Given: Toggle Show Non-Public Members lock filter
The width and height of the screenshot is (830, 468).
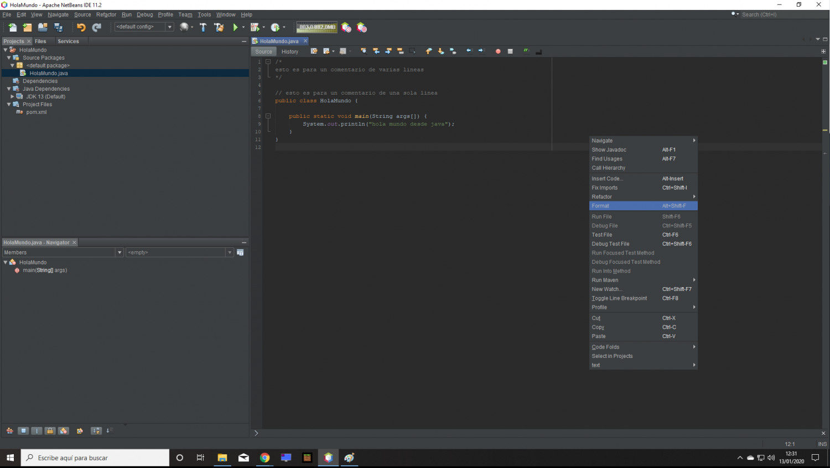Looking at the screenshot, I should [x=50, y=431].
